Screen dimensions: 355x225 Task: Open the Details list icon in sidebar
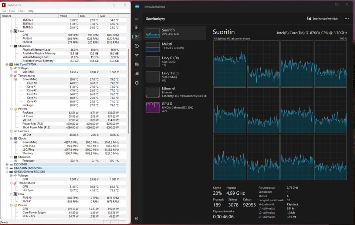tap(137, 74)
